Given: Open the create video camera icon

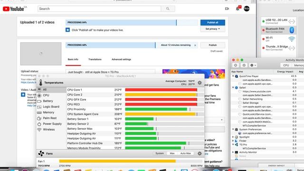Looking at the screenshot, I should 227,9.
